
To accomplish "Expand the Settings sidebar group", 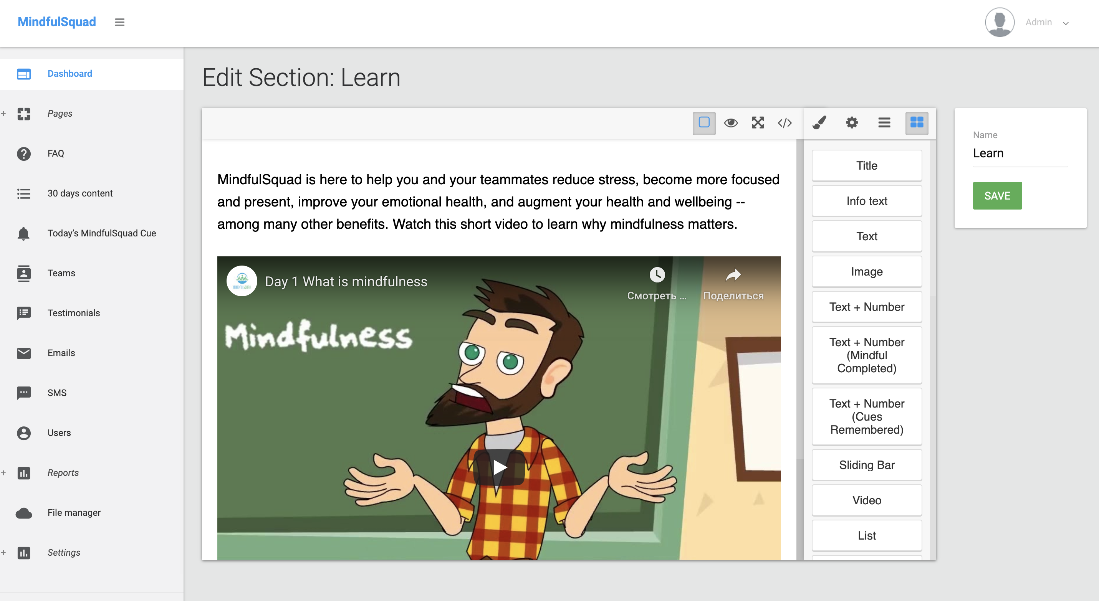I will click(64, 552).
